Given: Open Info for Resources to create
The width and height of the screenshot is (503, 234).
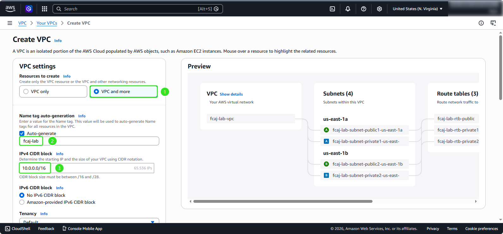Looking at the screenshot, I should (67, 76).
